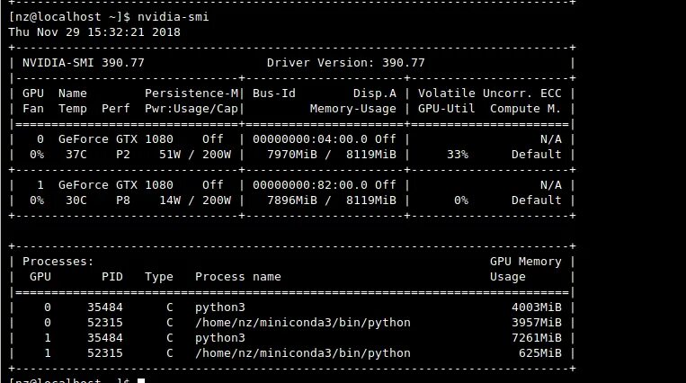The image size is (686, 383).
Task: Click the Process name column header
Action: [238, 277]
